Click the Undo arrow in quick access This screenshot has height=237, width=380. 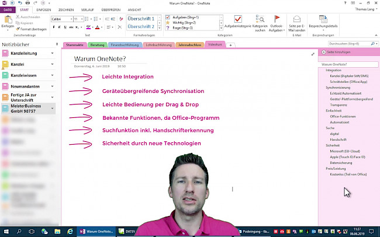coord(20,3)
